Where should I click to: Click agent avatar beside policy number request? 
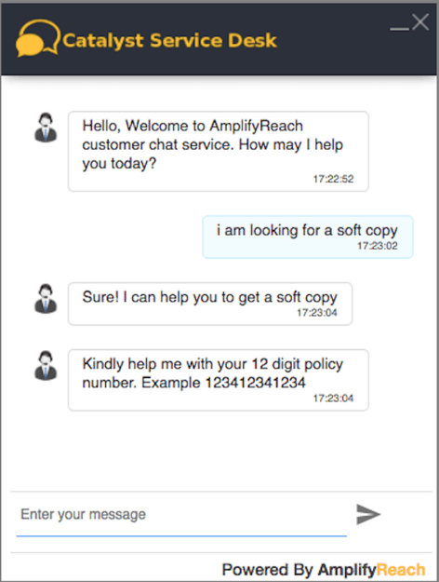pos(46,366)
